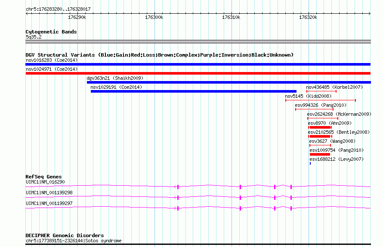Screen dimensions: 383x247
Task: Click the nsv1024971 (Coe2014) label
Action: click(52, 69)
